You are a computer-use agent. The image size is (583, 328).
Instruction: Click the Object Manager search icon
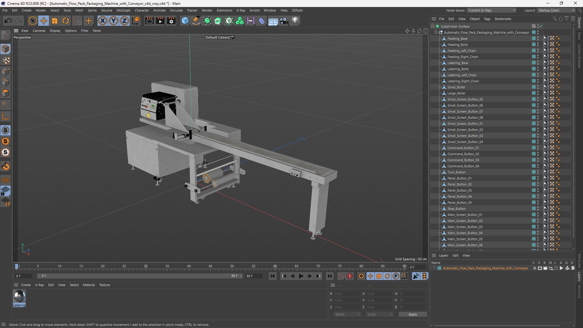point(554,19)
